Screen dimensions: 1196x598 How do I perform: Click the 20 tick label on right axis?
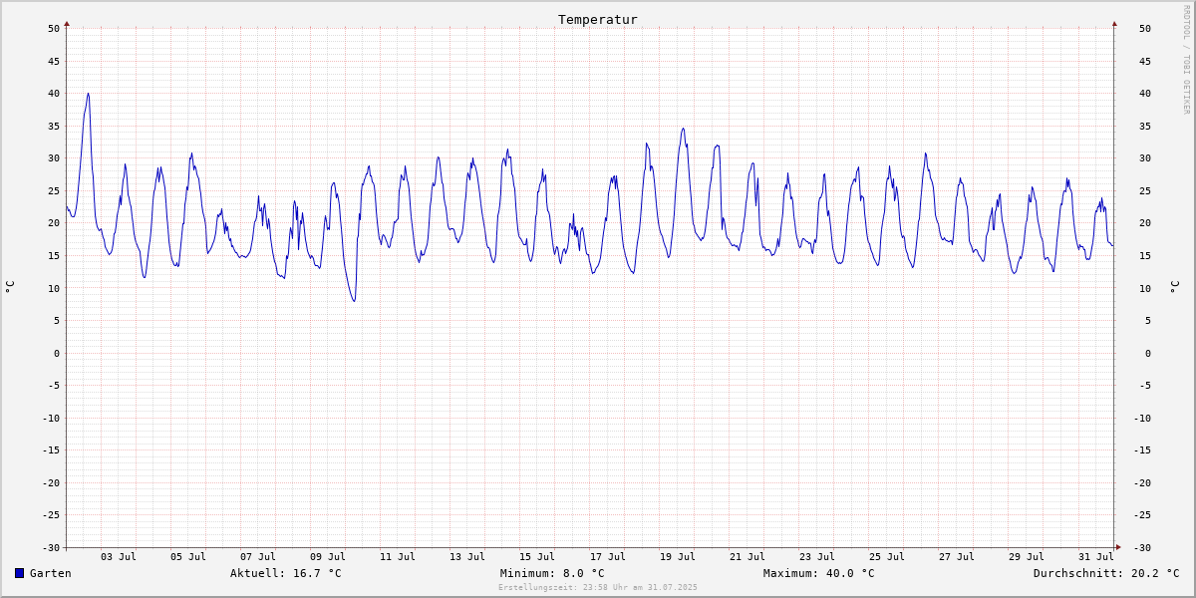click(1145, 223)
